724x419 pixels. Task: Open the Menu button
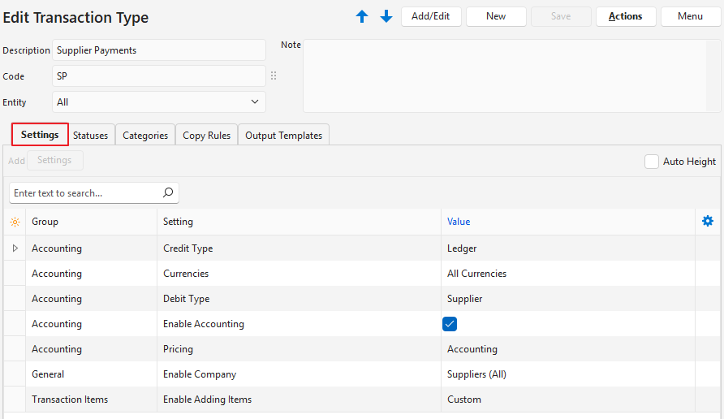pos(690,16)
